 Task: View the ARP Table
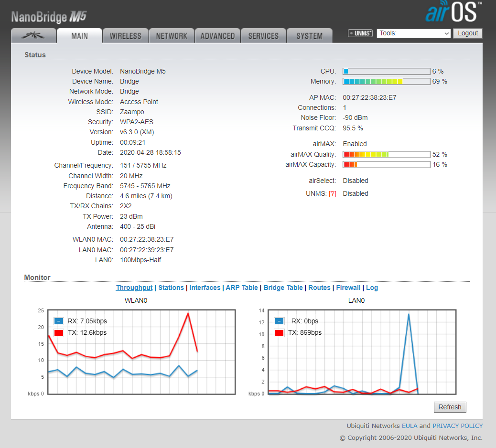click(242, 288)
